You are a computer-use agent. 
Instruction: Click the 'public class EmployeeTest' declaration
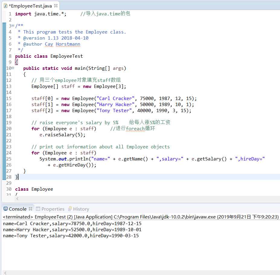click(x=49, y=56)
